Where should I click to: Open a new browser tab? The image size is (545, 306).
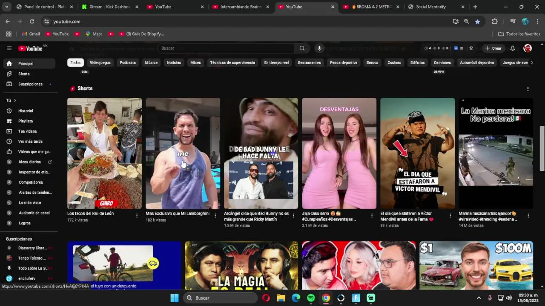point(475,7)
